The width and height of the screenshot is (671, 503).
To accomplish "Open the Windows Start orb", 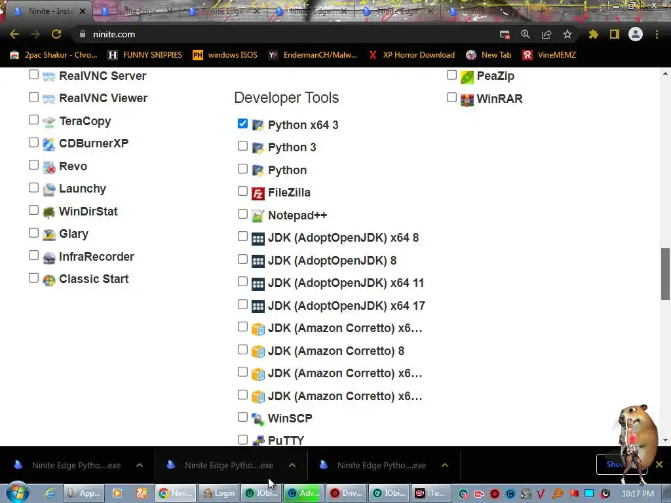I will point(17,493).
